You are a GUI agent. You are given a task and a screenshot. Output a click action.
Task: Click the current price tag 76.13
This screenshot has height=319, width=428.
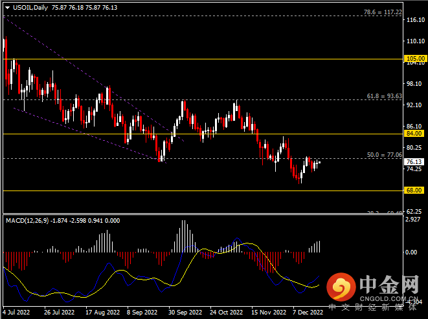[x=414, y=162]
